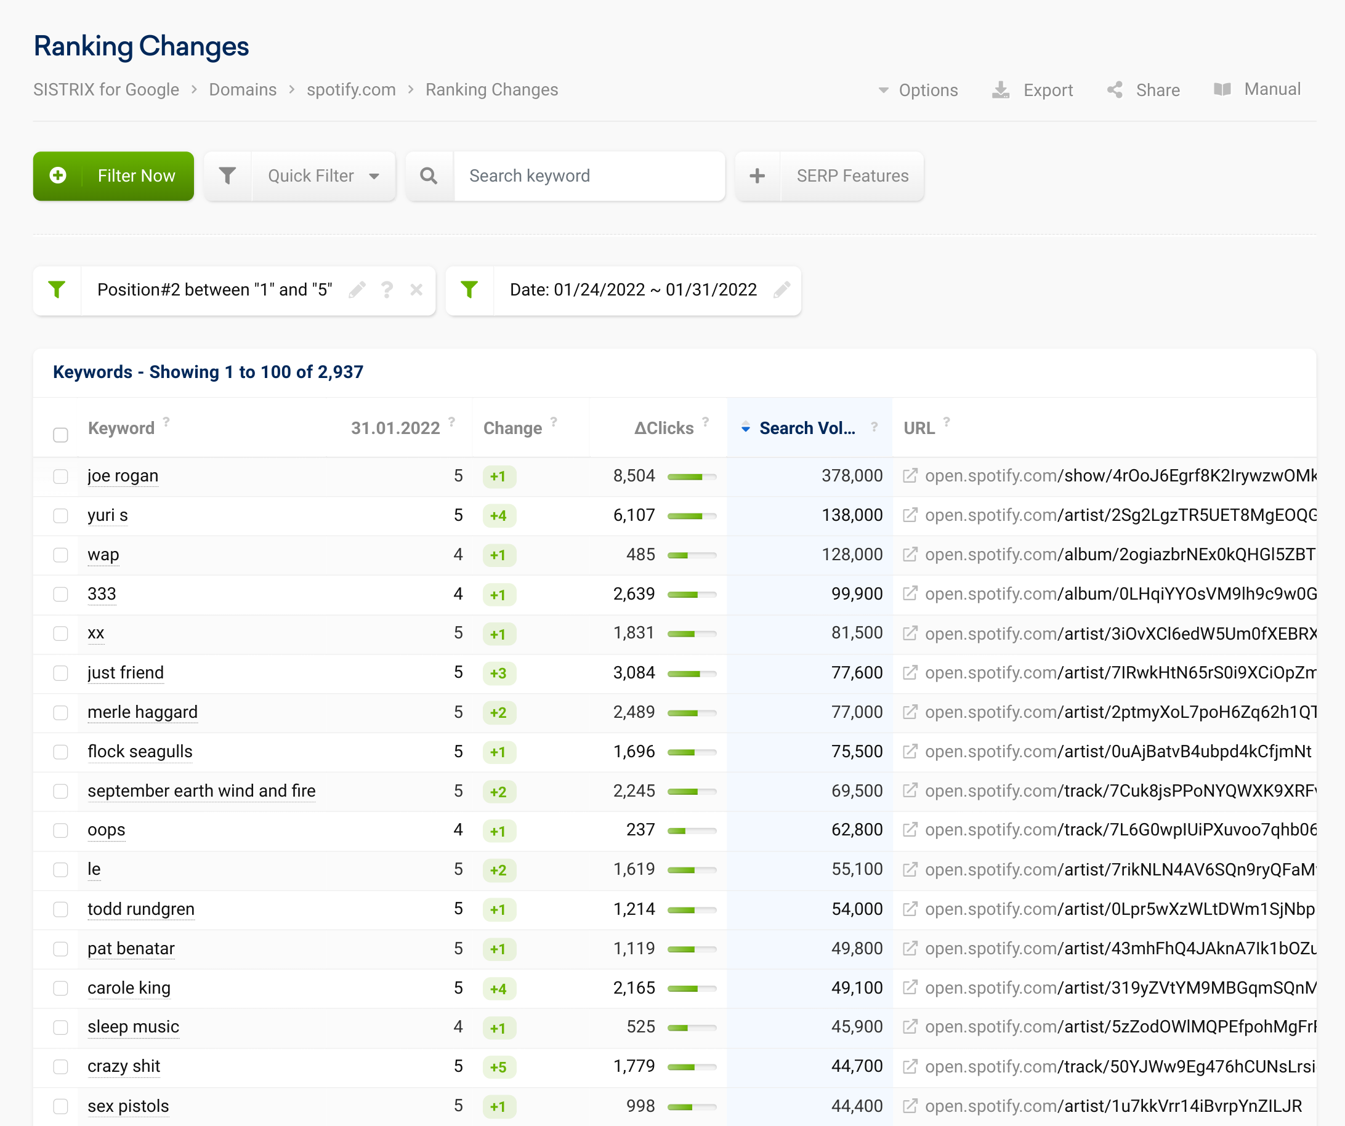Viewport: 1345px width, 1126px height.
Task: Click the help question mark on Position filter
Action: 387,290
